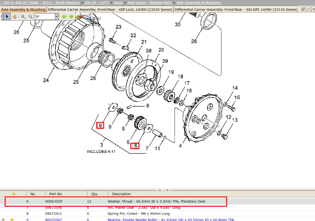Click callout number 17 in diagram

coord(187,83)
